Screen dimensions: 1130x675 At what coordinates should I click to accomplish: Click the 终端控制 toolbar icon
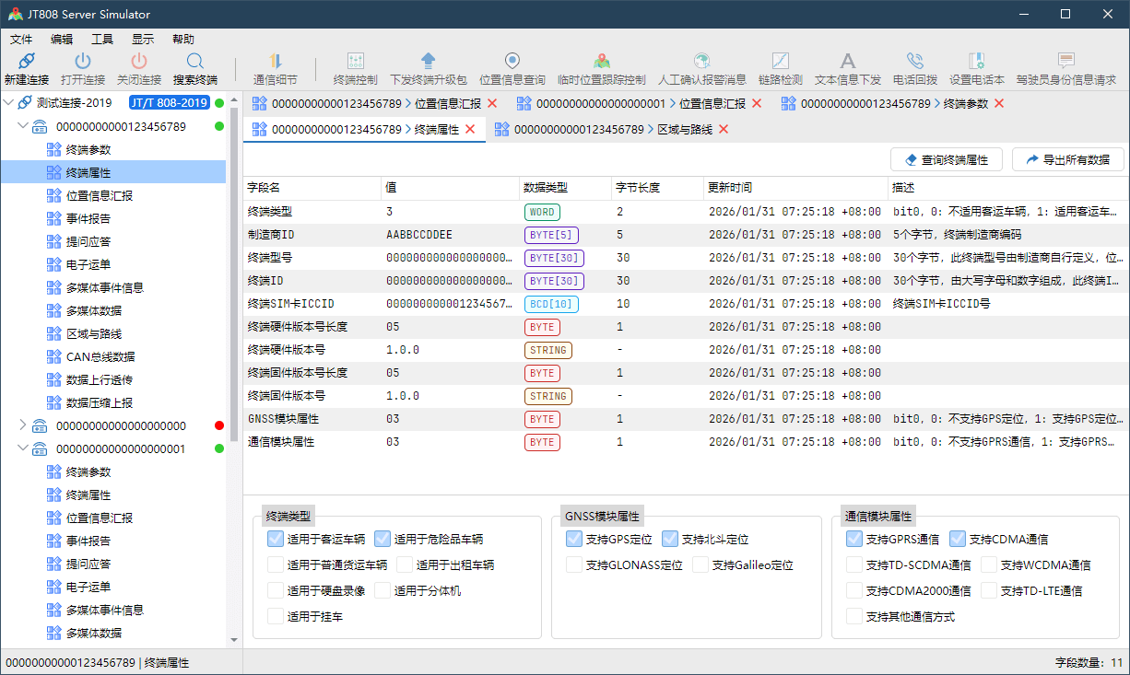(355, 62)
